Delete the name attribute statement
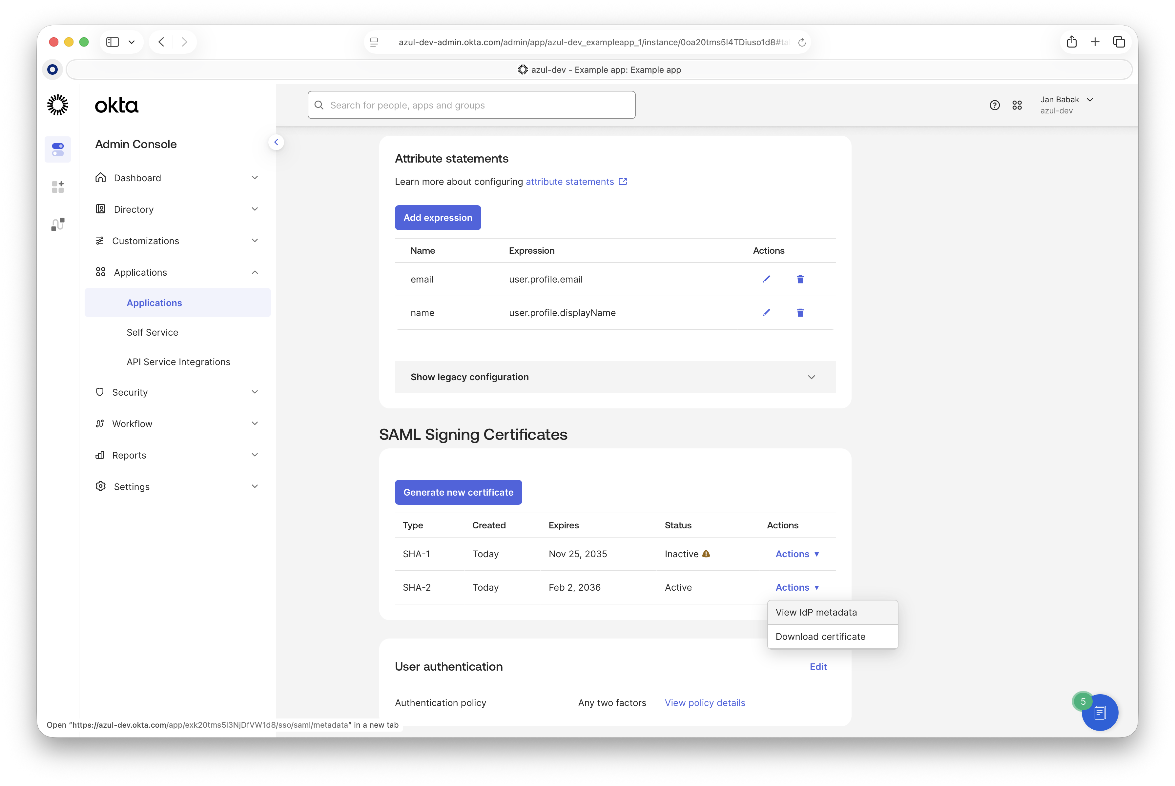Image resolution: width=1175 pixels, height=786 pixels. pyautogui.click(x=800, y=313)
